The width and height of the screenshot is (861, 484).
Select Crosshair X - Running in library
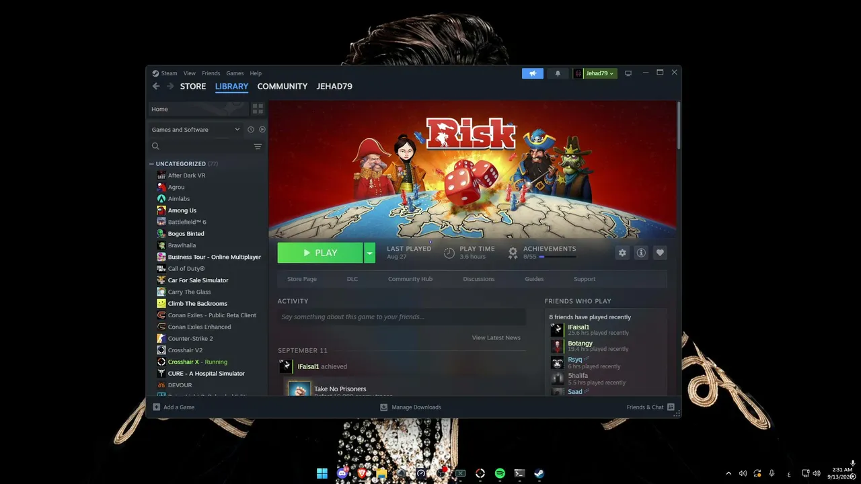(198, 362)
